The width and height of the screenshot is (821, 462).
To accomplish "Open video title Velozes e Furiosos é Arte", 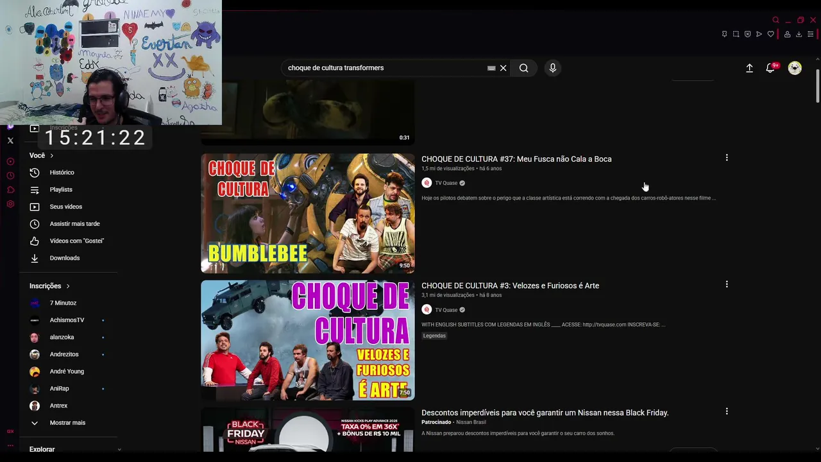I will pos(510,286).
